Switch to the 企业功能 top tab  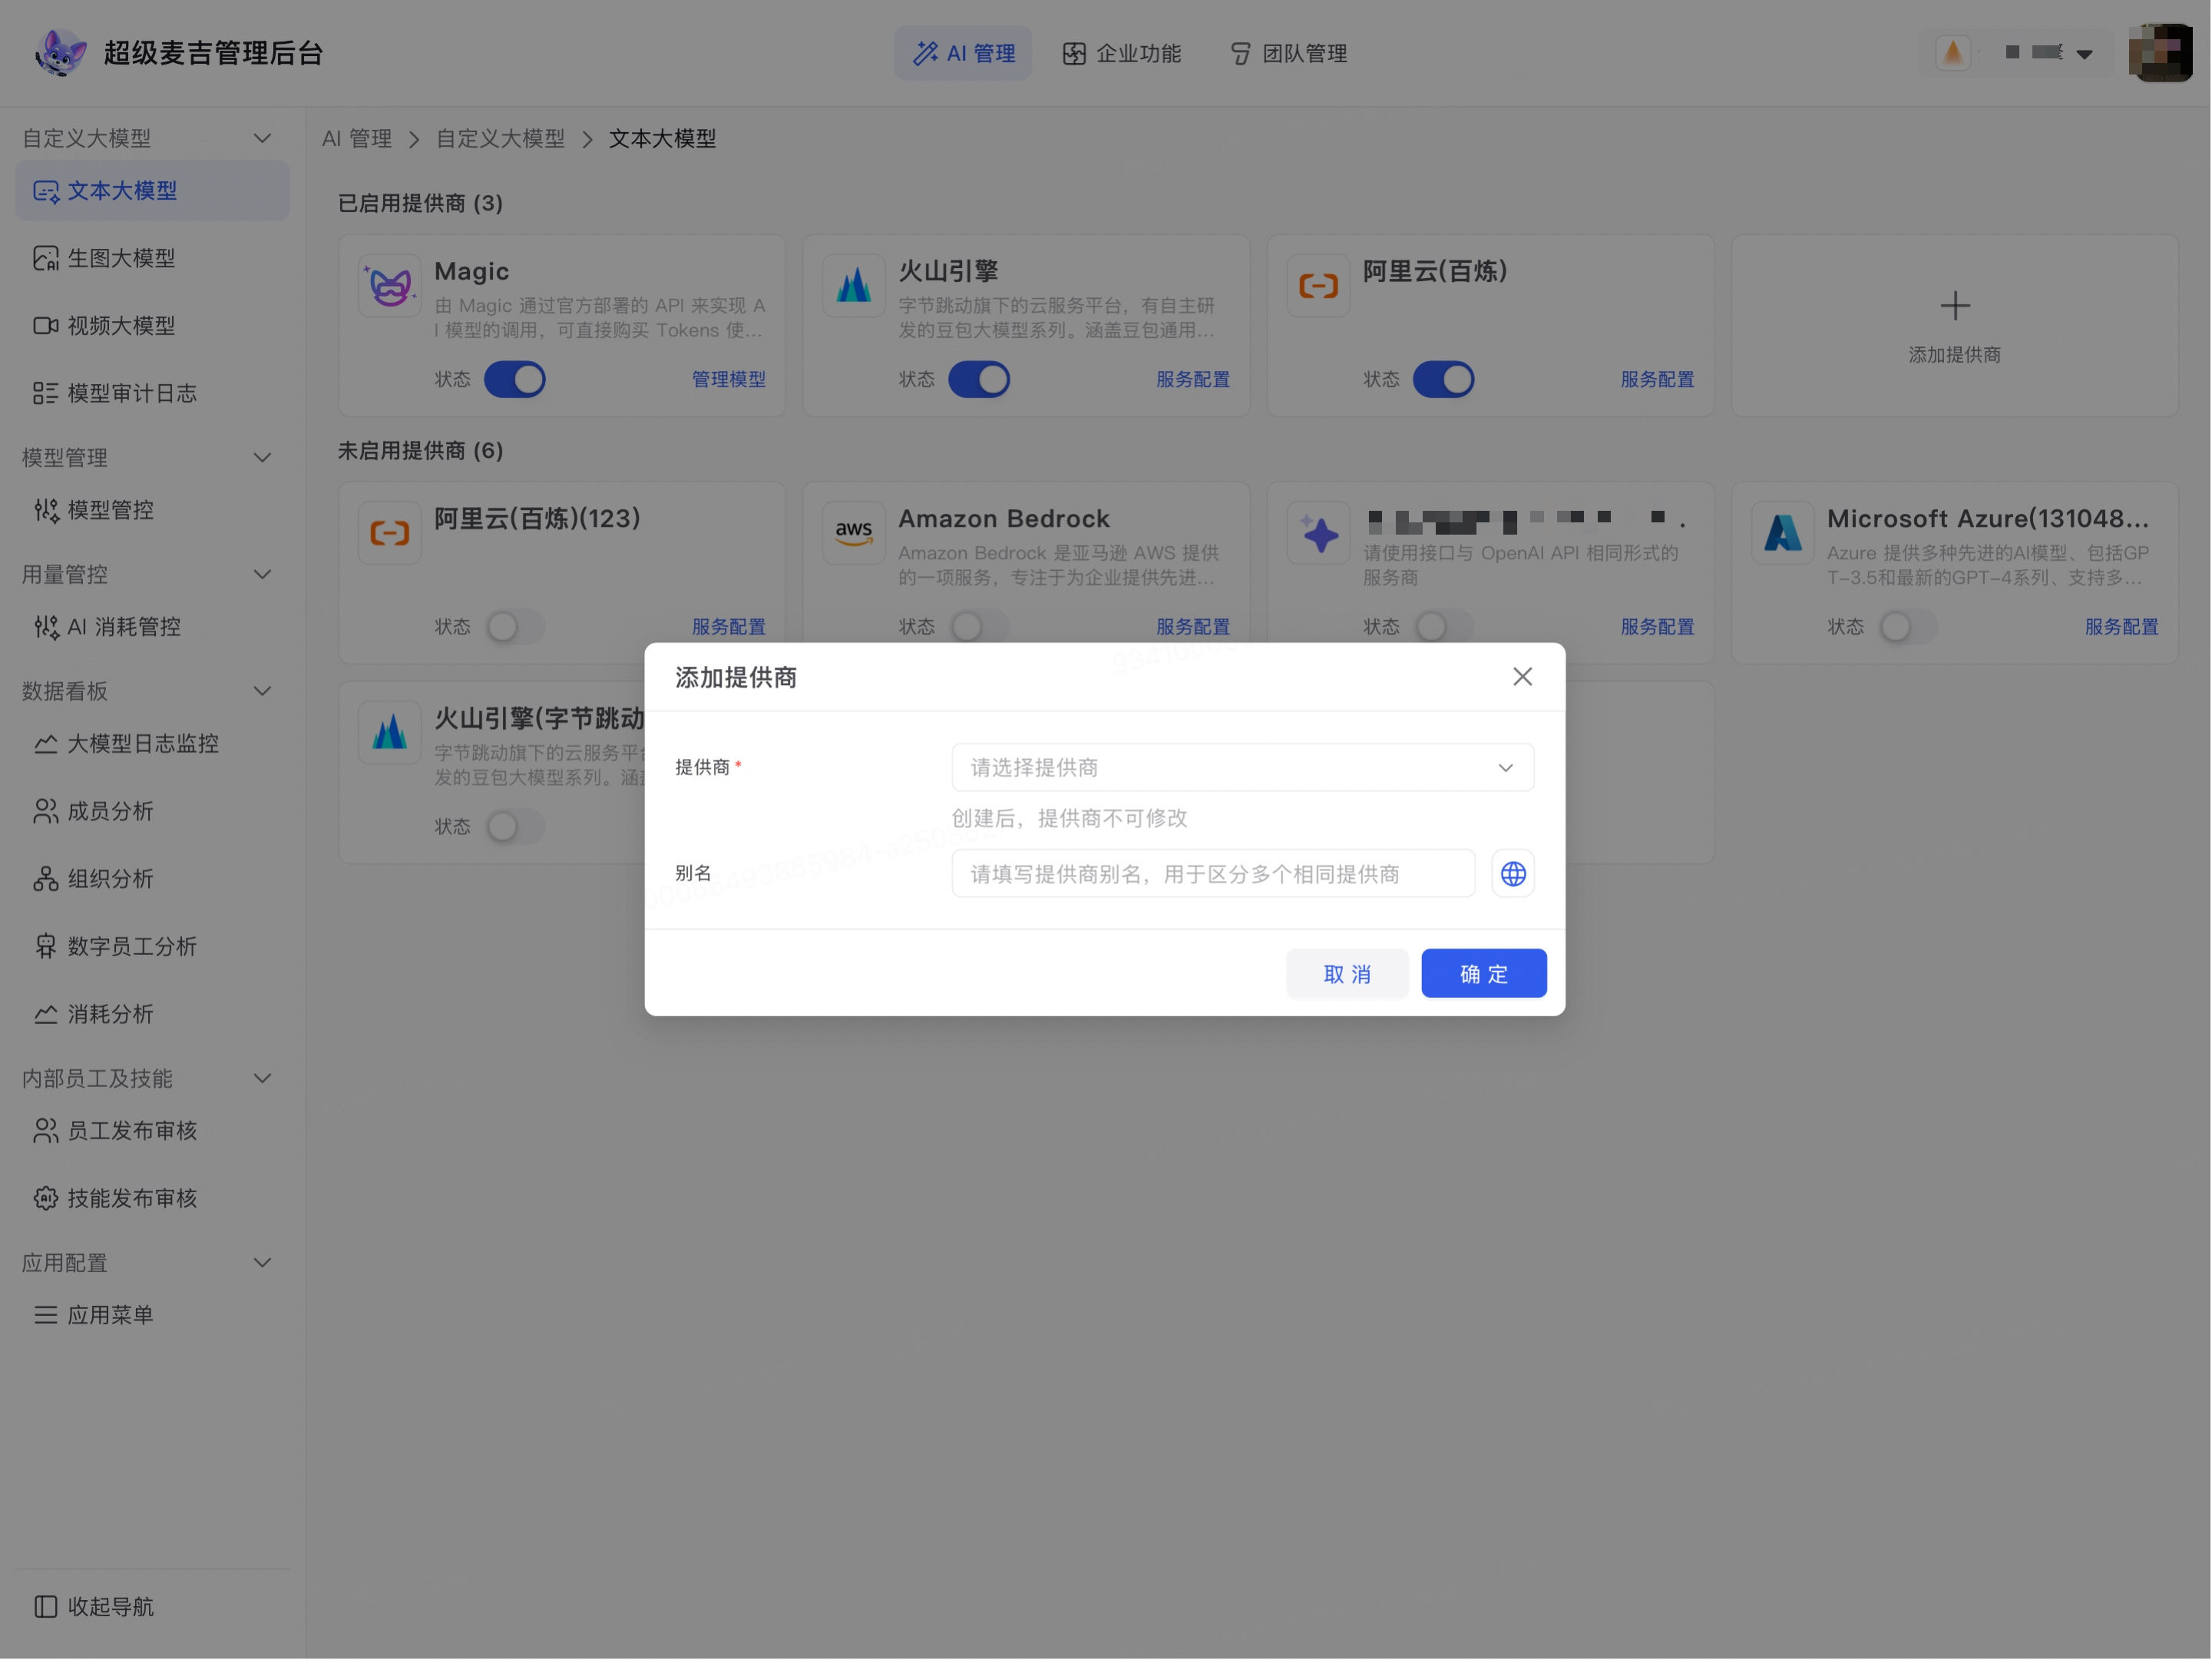click(x=1122, y=53)
